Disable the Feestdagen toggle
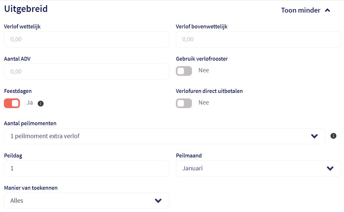This screenshot has height=212, width=344. pyautogui.click(x=12, y=103)
